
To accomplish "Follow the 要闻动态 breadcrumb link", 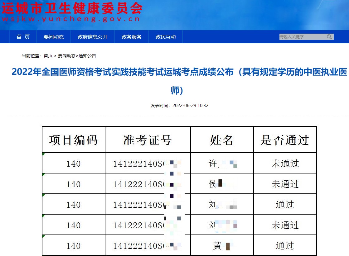I will pos(66,56).
